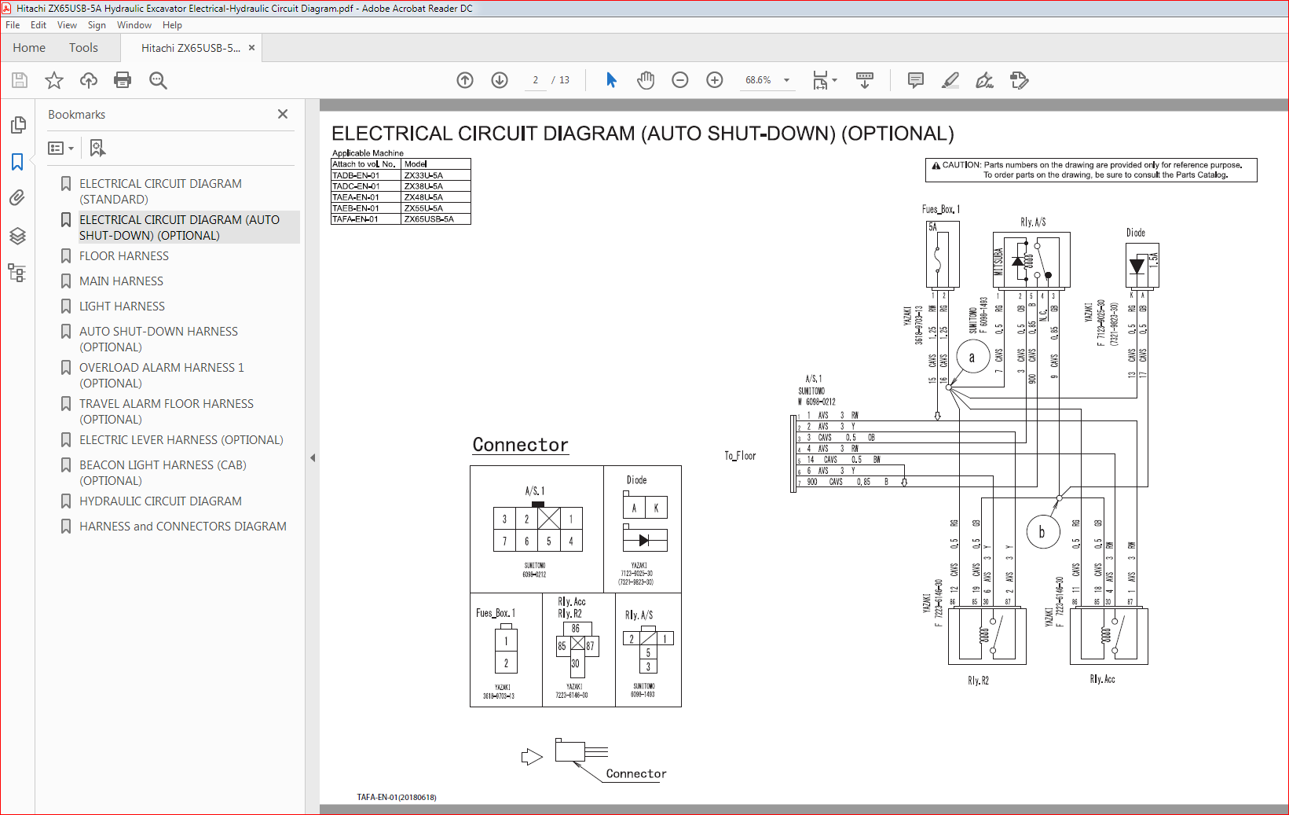Click the To_Floor label

(740, 456)
